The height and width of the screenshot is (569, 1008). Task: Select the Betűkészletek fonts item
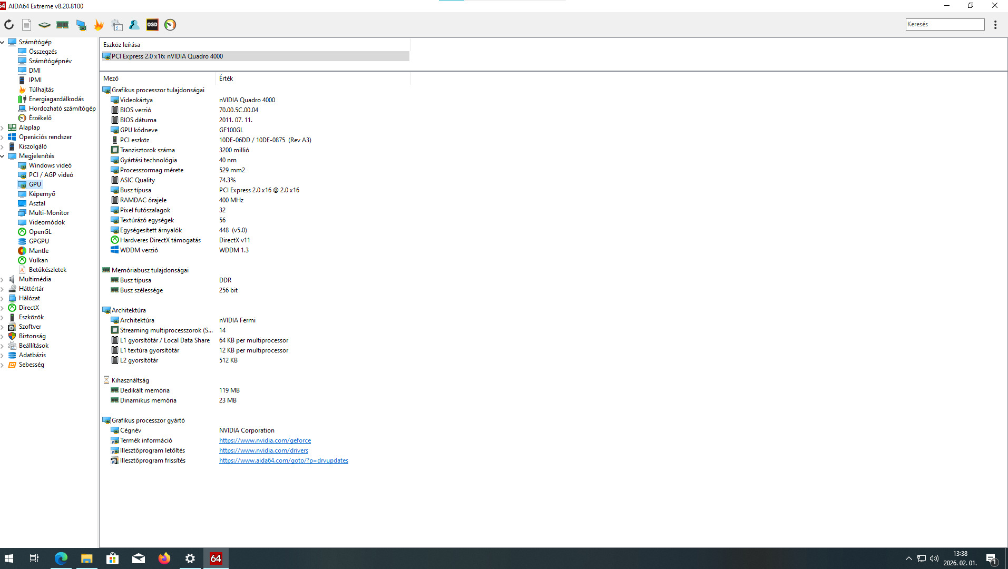(47, 270)
